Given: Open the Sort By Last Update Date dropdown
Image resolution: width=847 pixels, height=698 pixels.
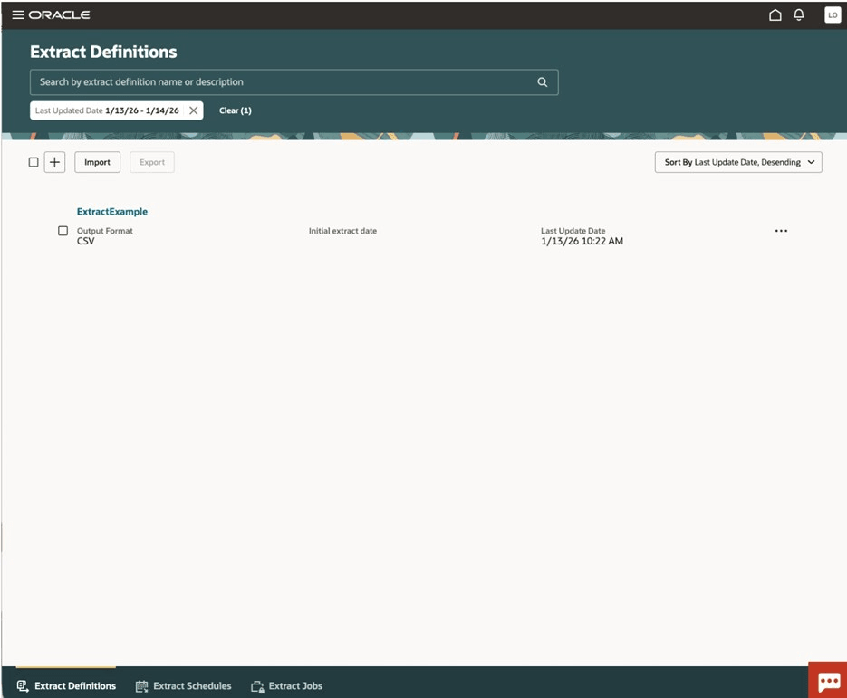Looking at the screenshot, I should [x=737, y=161].
